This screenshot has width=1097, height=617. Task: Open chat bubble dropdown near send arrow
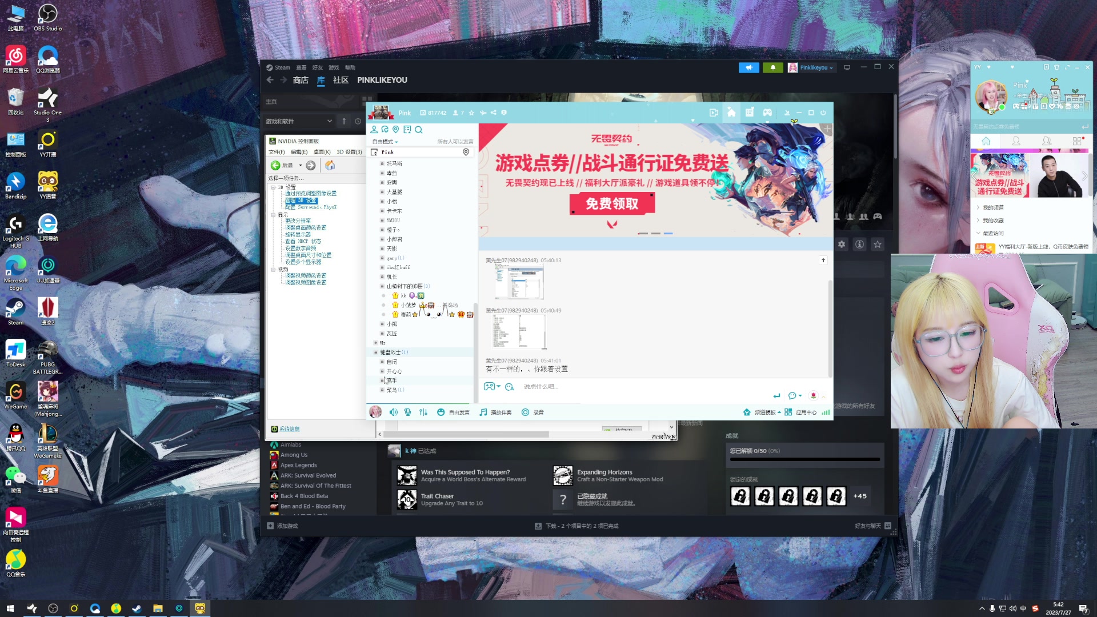[x=795, y=396]
